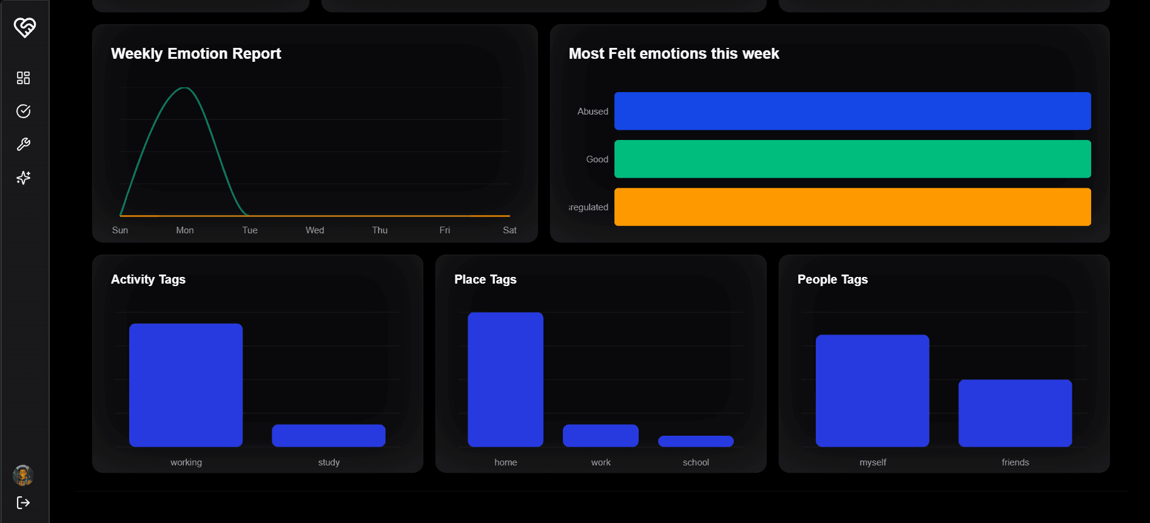Click the Weekly Emotion Report heading
Viewport: 1150px width, 523px height.
pyautogui.click(x=196, y=53)
